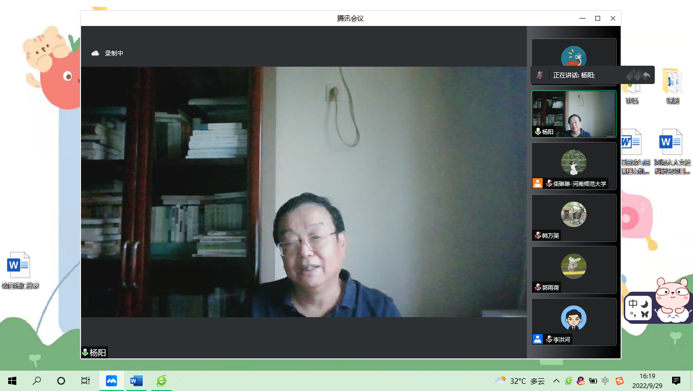Click 郭雨荷's muted microphone indicator
The width and height of the screenshot is (693, 391).
[x=538, y=288]
